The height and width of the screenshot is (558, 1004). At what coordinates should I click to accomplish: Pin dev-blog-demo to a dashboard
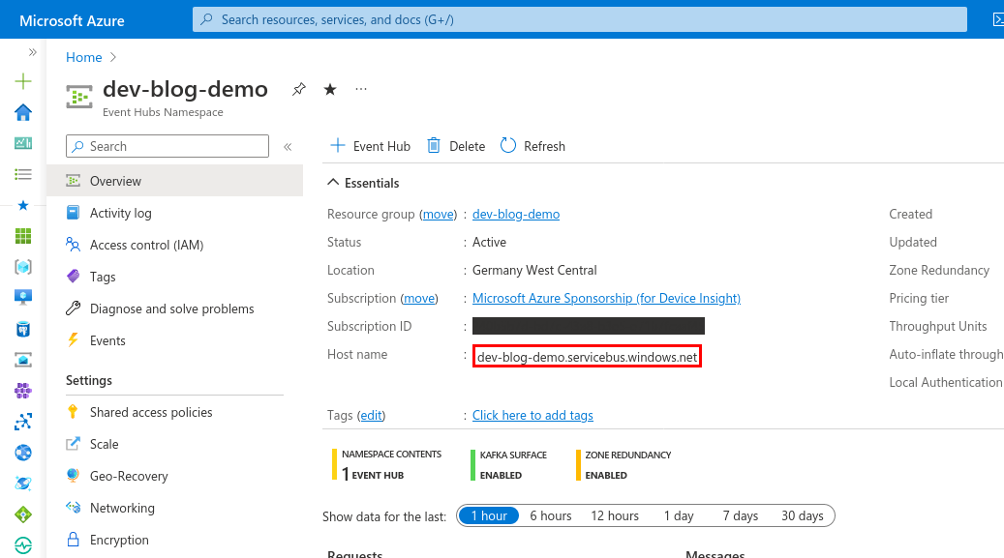(x=298, y=88)
